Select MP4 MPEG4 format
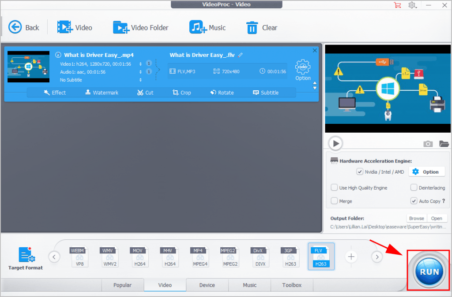This screenshot has height=297, width=452. 200,257
